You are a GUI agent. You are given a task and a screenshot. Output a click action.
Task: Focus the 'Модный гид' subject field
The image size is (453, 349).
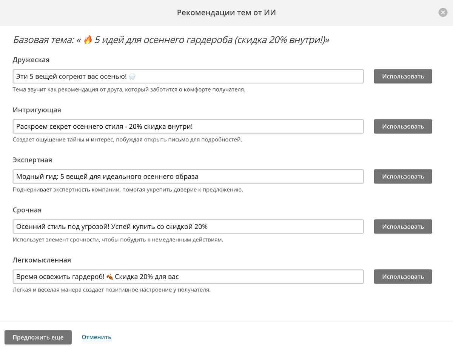tap(188, 176)
